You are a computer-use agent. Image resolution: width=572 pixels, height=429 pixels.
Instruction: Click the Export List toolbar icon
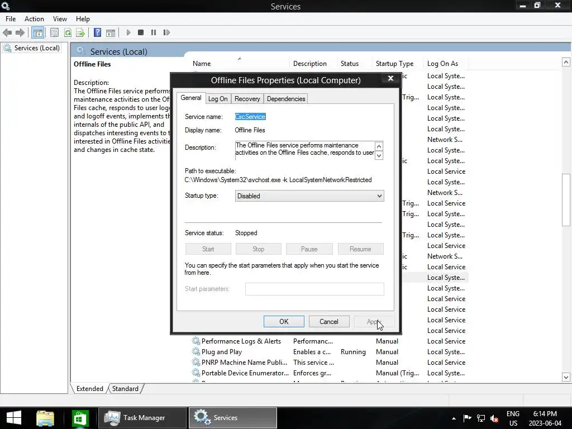pyautogui.click(x=80, y=32)
